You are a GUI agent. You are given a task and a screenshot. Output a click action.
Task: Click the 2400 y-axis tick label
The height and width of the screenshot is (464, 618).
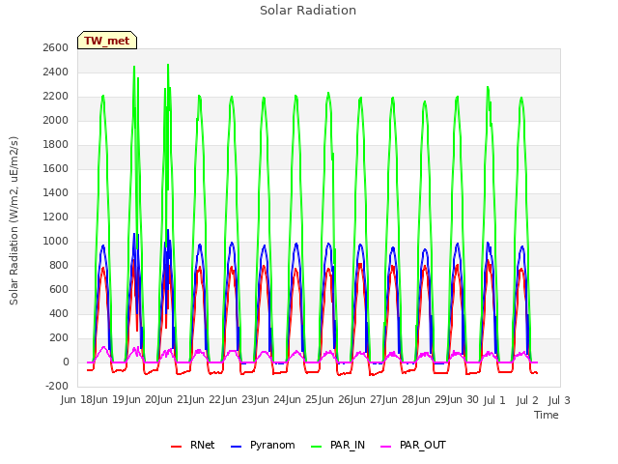coord(56,72)
